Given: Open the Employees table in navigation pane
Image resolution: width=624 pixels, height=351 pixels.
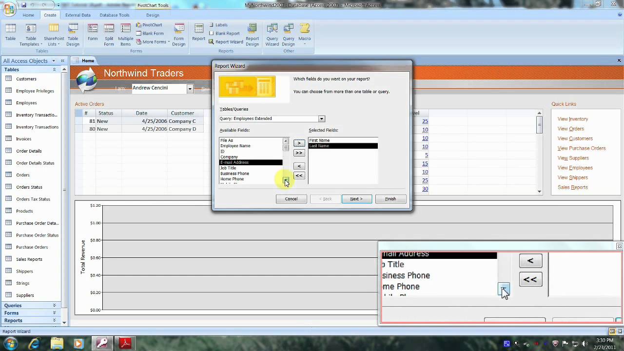Looking at the screenshot, I should (26, 103).
